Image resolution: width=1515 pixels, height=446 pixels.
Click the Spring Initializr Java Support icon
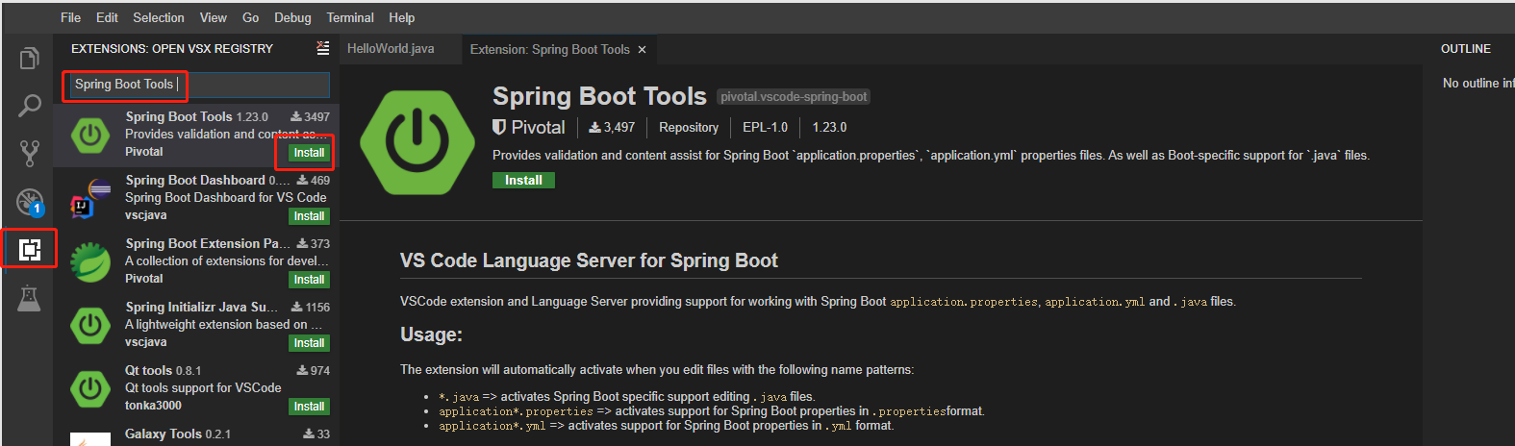click(x=90, y=326)
